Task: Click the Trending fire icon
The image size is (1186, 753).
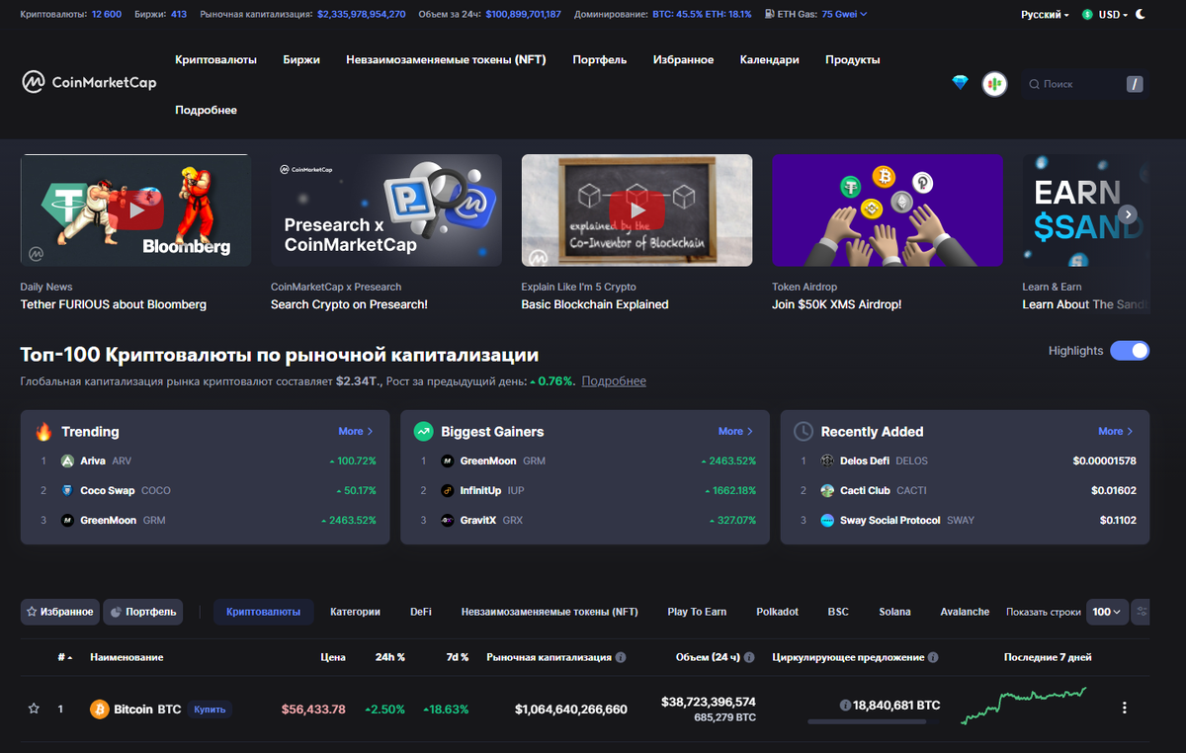Action: click(x=43, y=432)
